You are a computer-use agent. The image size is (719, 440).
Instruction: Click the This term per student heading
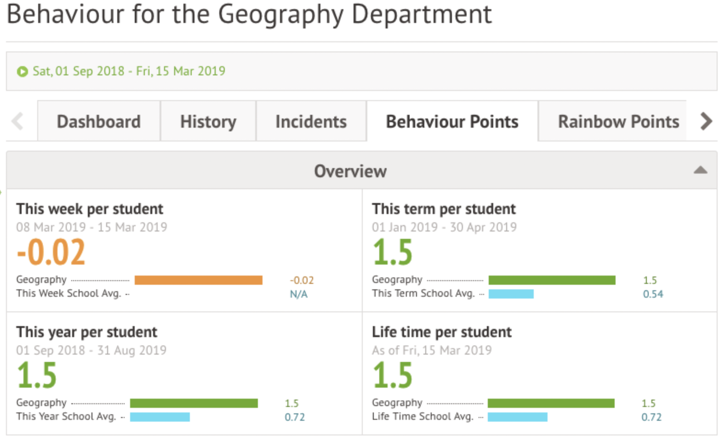[x=444, y=209]
